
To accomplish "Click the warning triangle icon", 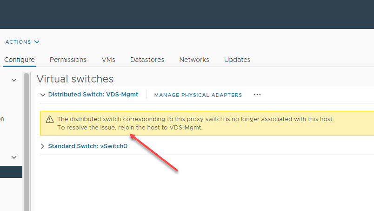I will pos(50,120).
